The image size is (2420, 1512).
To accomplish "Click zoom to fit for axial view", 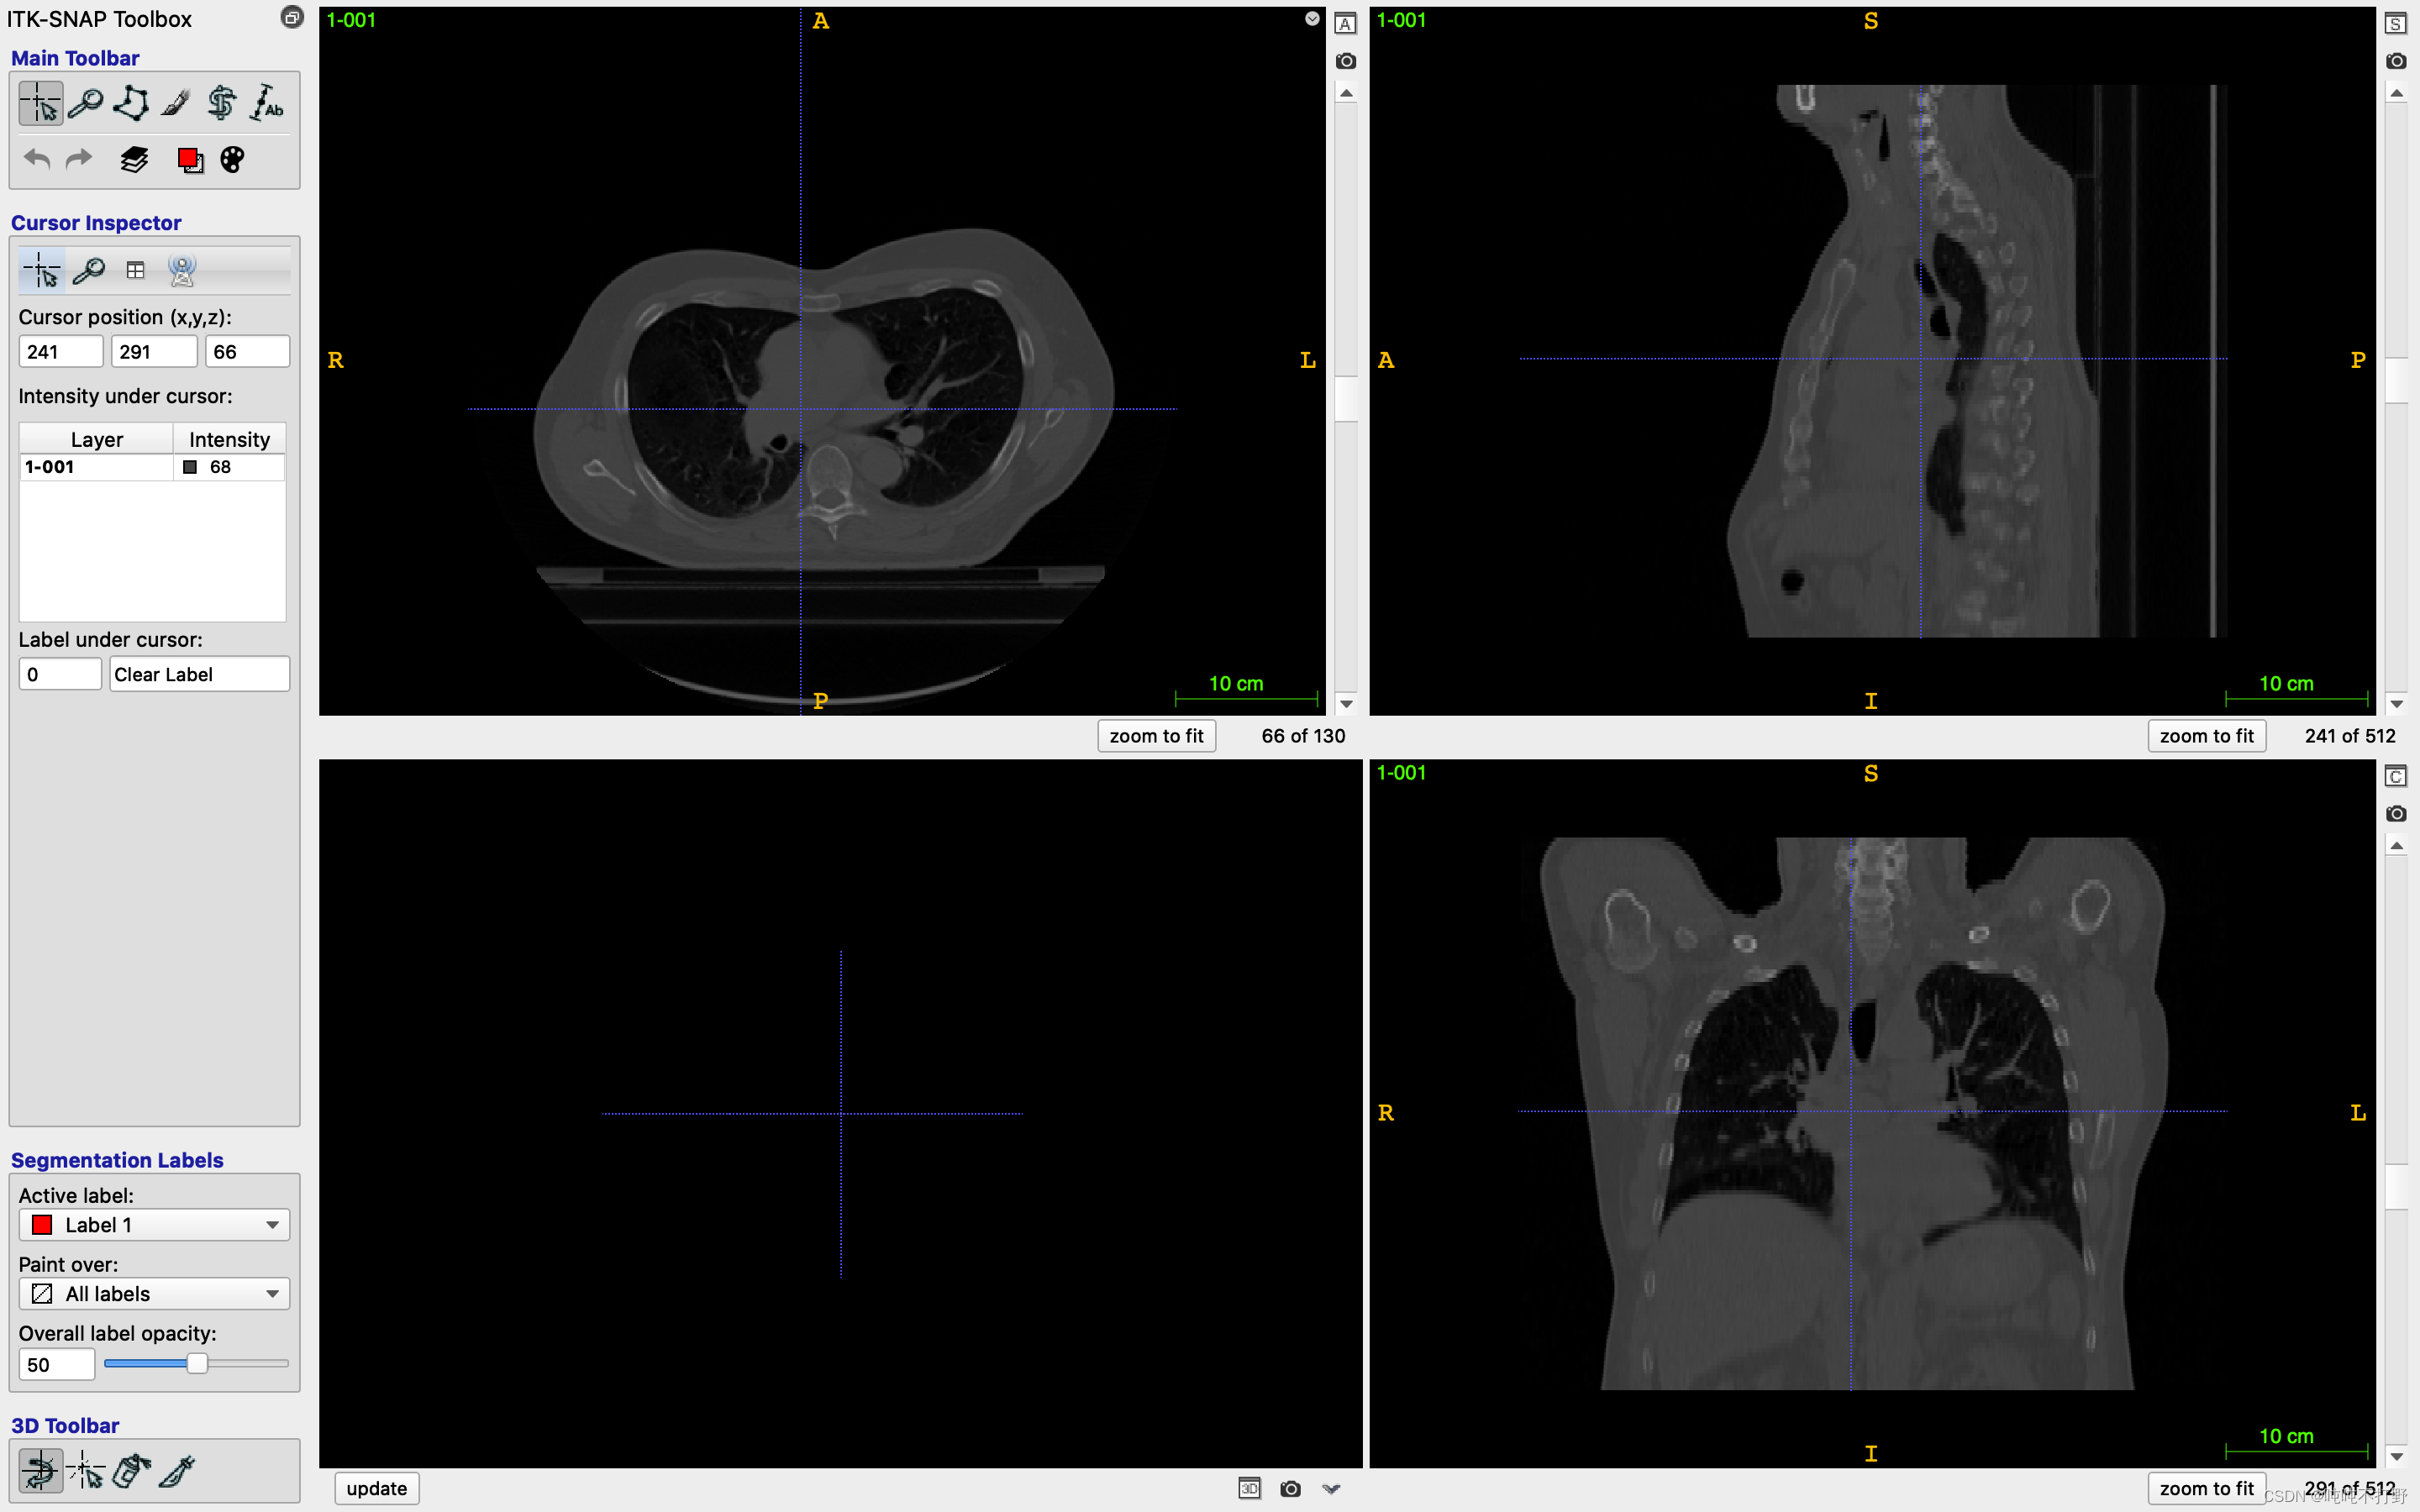I will 1156,736.
